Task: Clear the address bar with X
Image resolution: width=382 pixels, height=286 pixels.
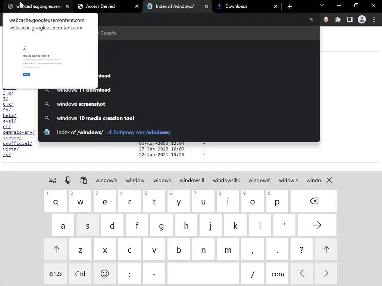Action: click(311, 19)
